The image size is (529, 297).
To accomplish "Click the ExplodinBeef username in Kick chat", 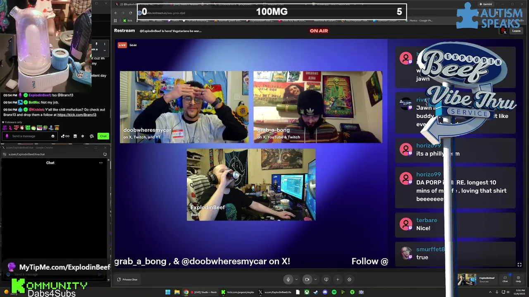I will [40, 95].
